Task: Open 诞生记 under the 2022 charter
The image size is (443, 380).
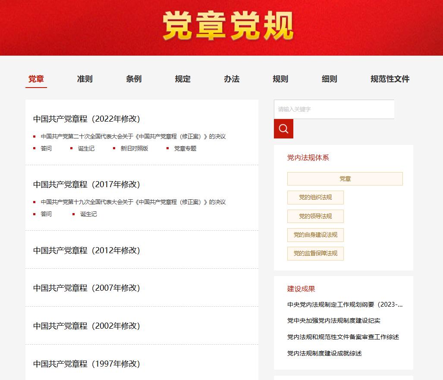Action: [86, 148]
